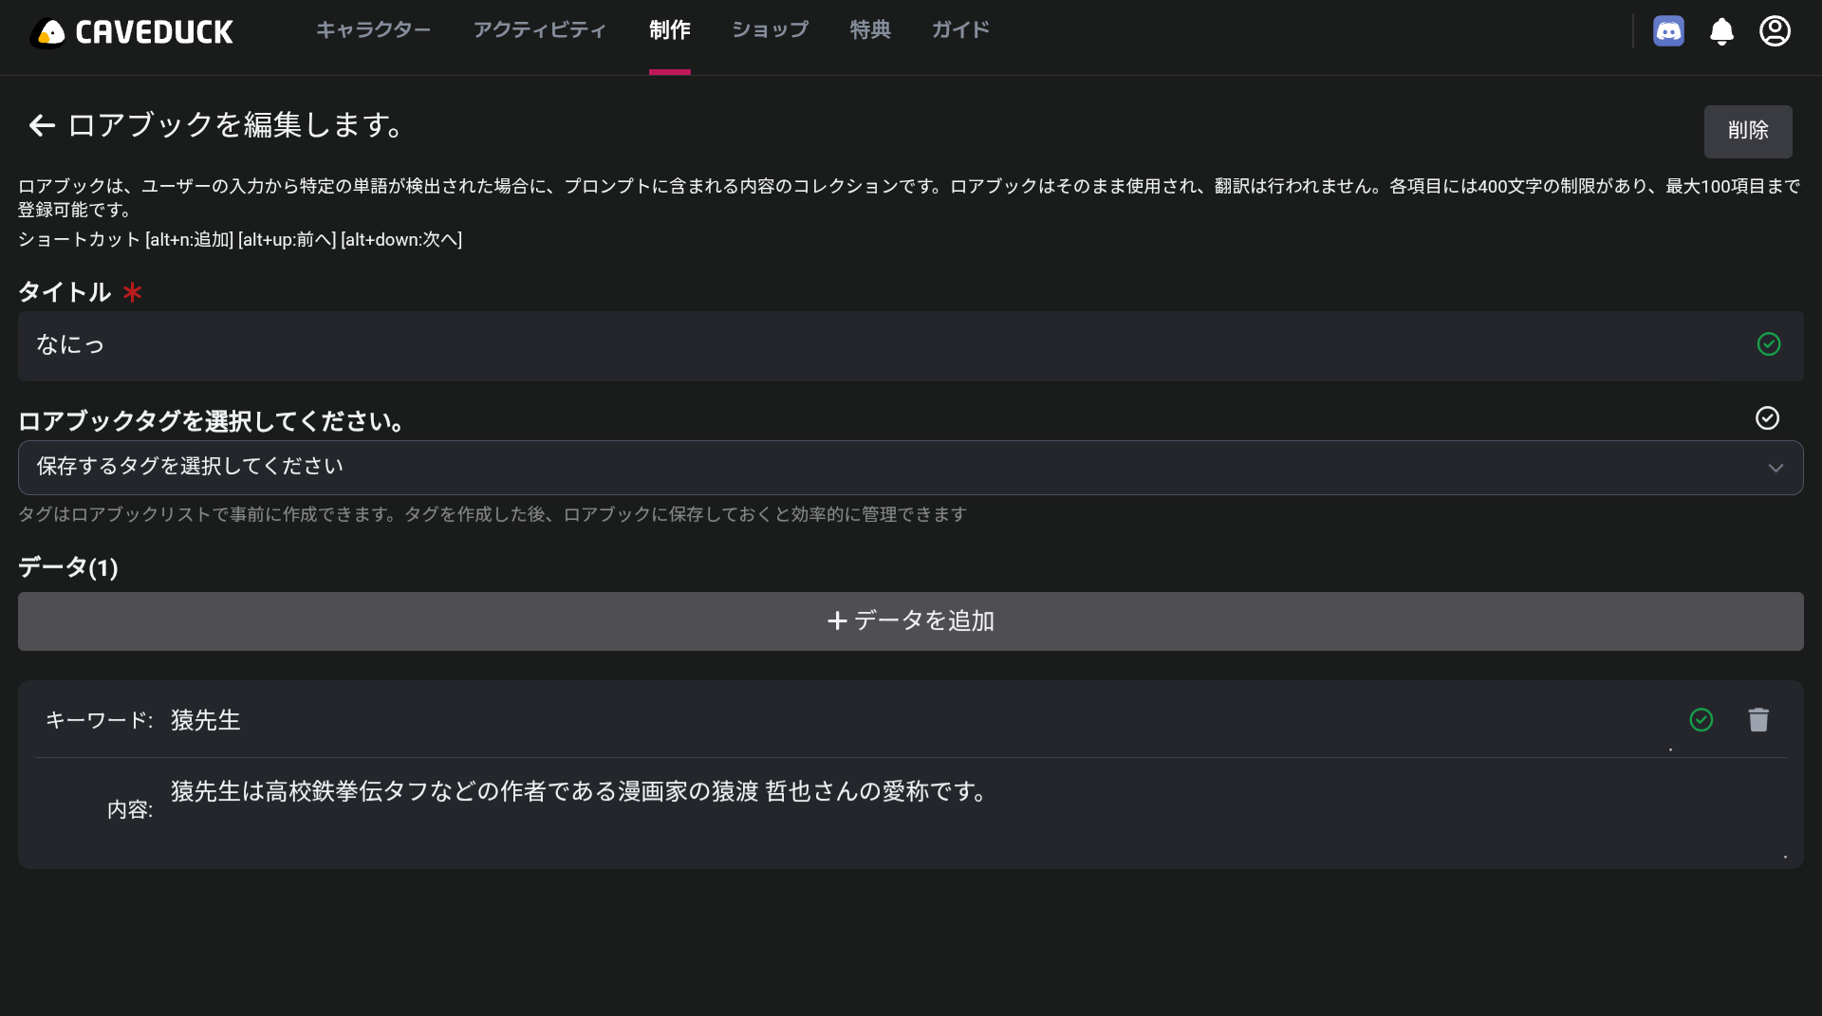Image resolution: width=1822 pixels, height=1016 pixels.
Task: Open the user account profile icon
Action: tap(1775, 31)
